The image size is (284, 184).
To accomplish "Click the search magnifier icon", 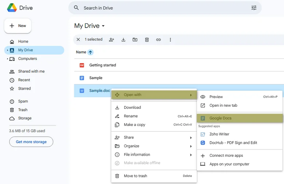I will click(x=76, y=8).
